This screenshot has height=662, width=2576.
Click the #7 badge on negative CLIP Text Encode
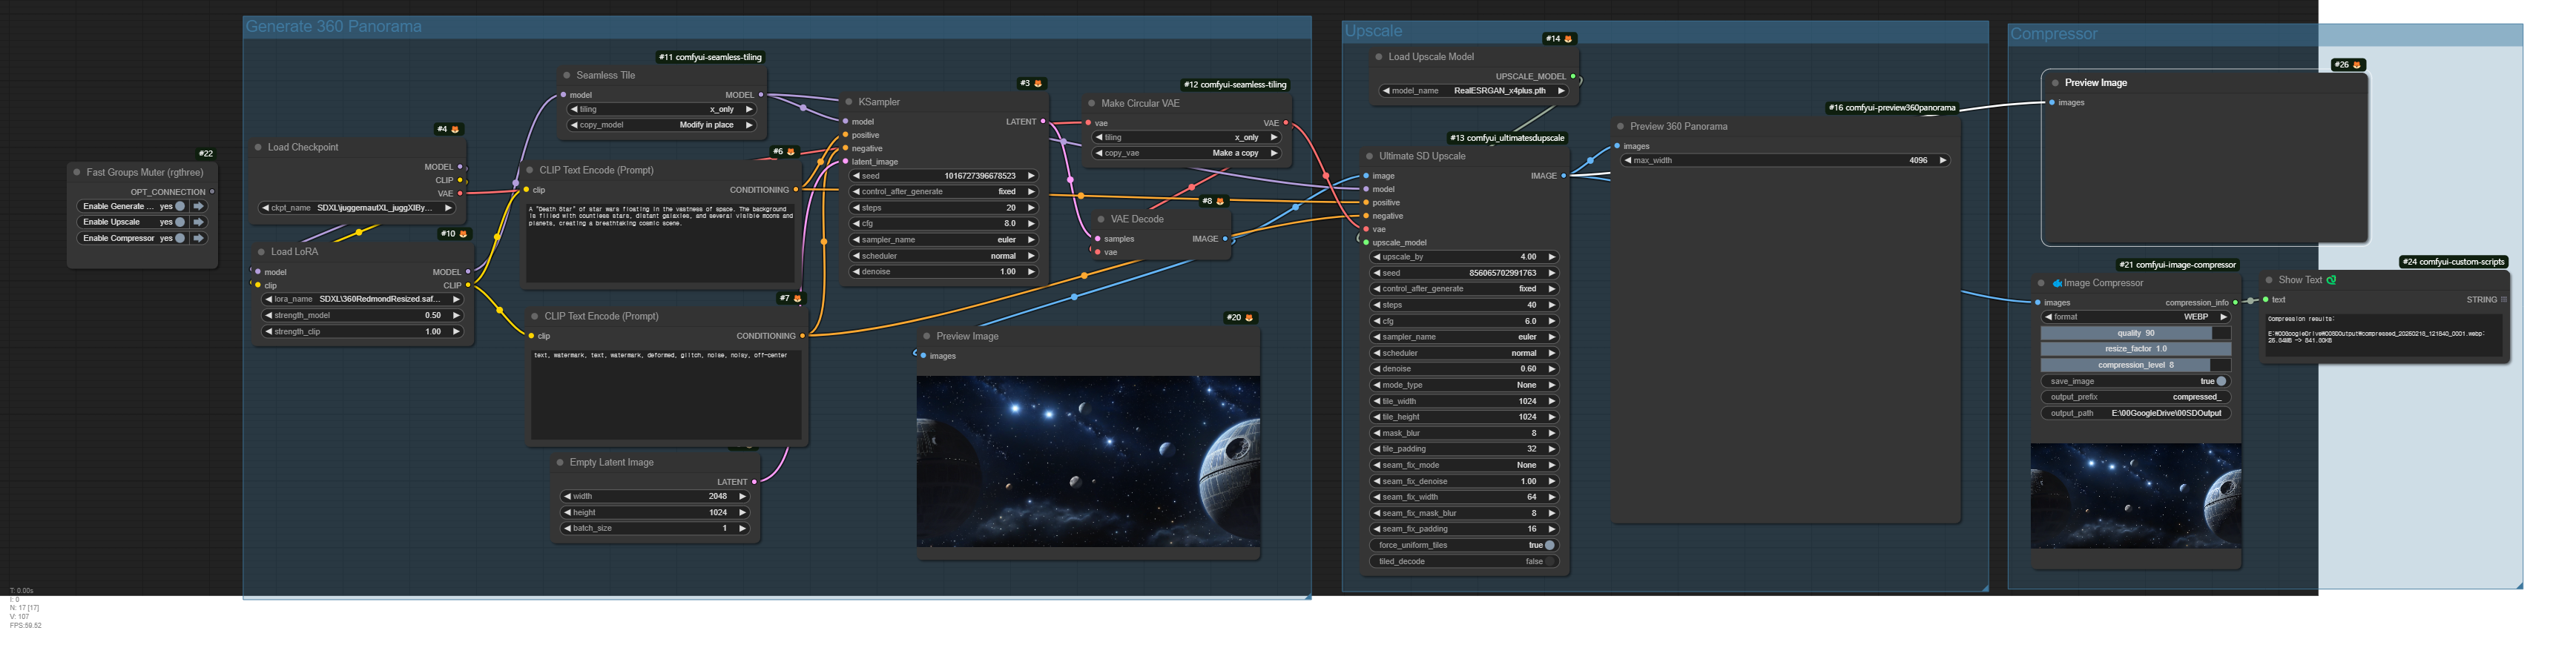tap(790, 298)
